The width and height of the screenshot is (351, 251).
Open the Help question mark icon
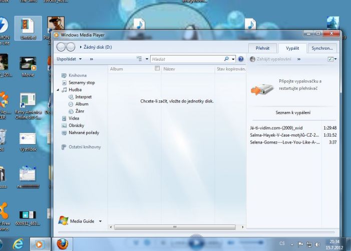click(241, 59)
